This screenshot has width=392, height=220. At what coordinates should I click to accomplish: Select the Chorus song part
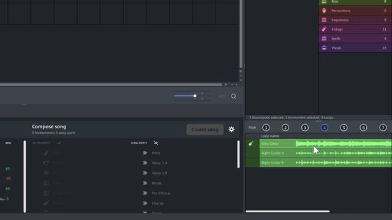[157, 204]
